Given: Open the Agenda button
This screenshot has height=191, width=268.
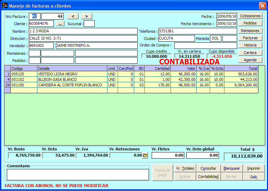Looking at the screenshot, I should click(x=250, y=60).
